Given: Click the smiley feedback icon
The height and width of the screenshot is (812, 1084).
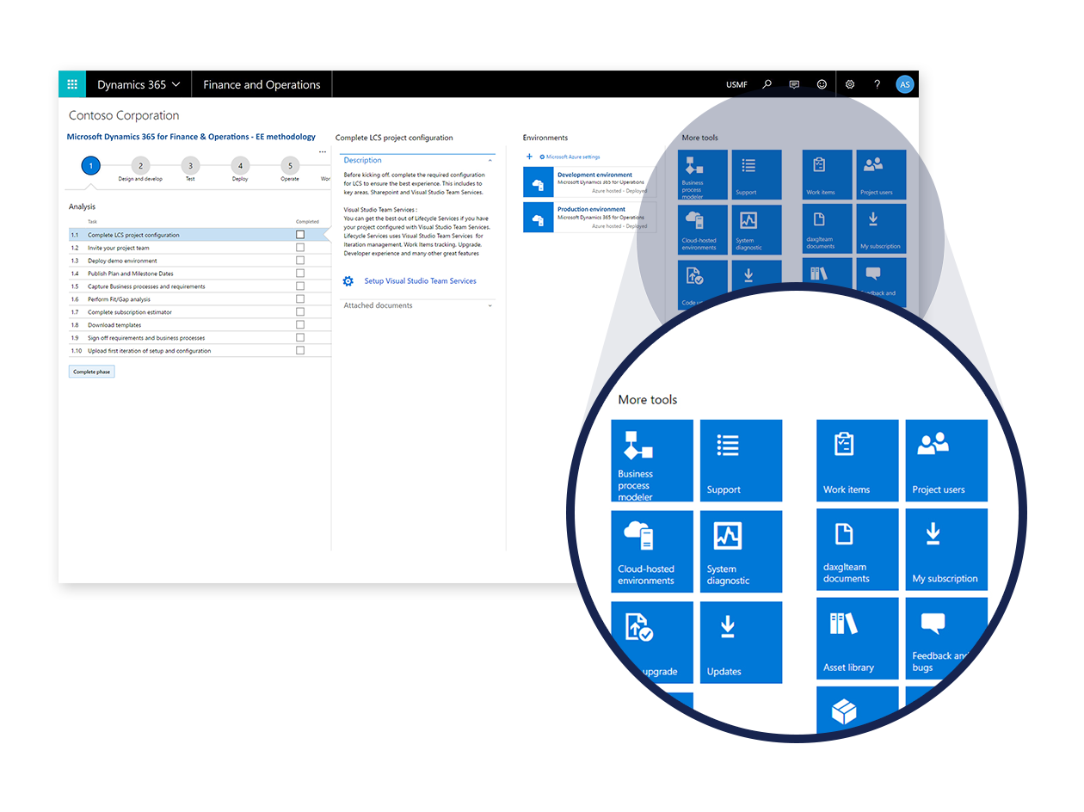Looking at the screenshot, I should click(x=822, y=84).
